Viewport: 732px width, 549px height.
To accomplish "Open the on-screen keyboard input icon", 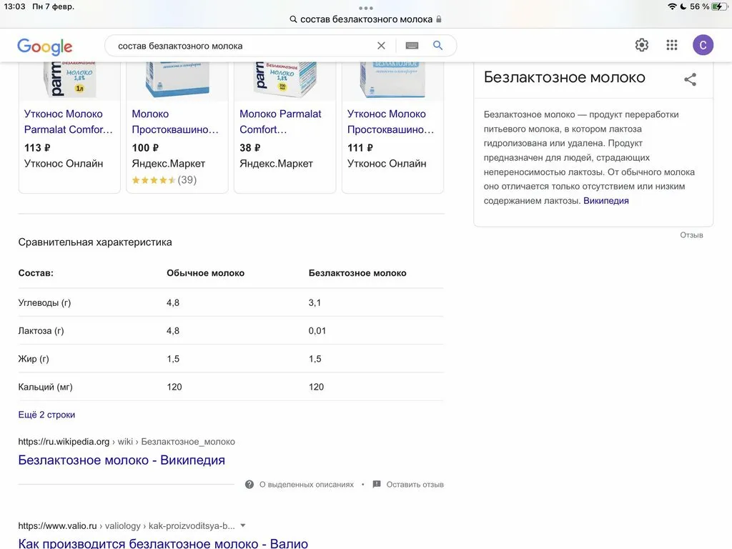I will tap(412, 46).
